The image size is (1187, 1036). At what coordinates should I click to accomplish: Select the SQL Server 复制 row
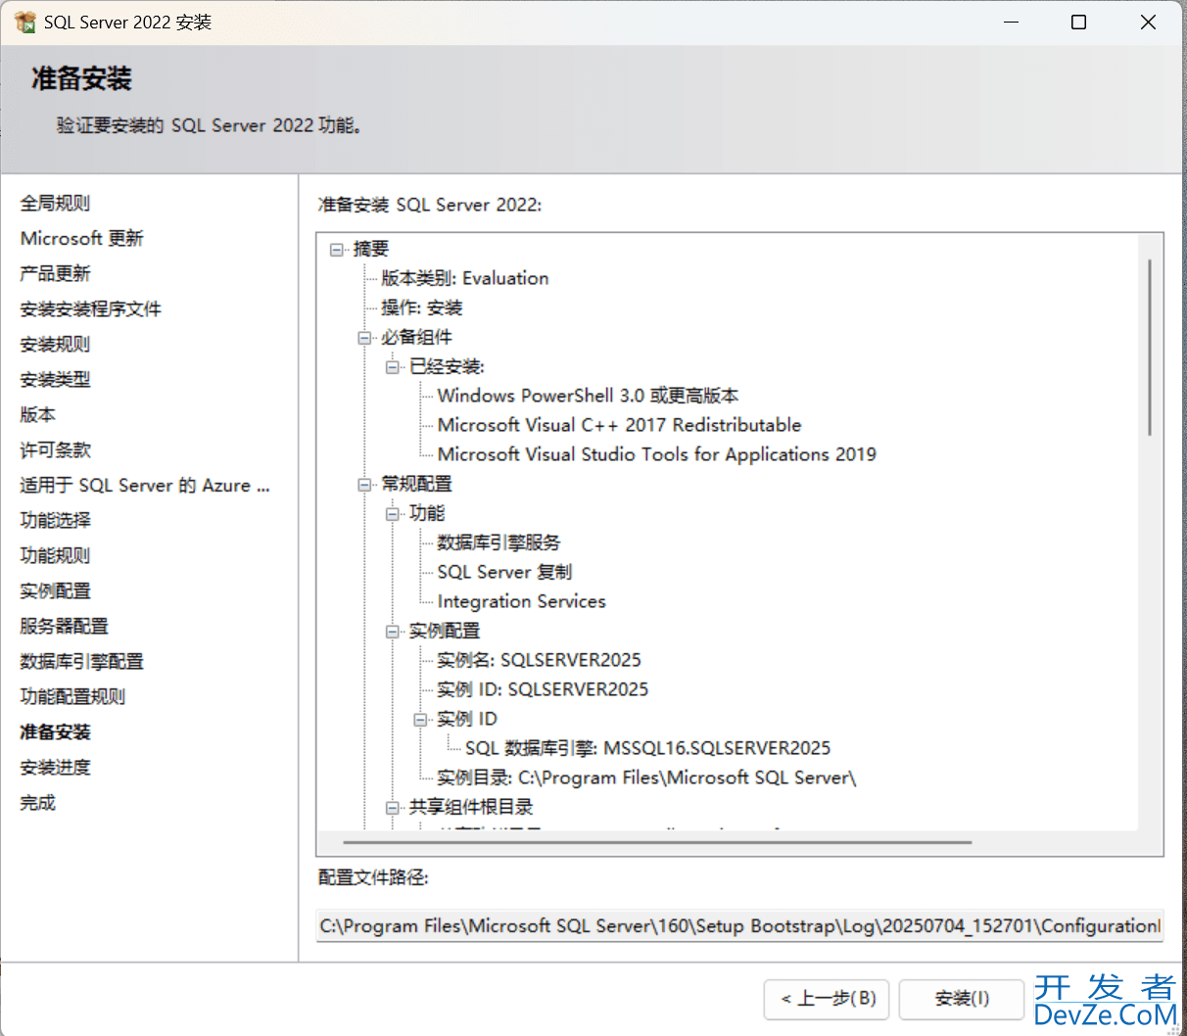504,572
